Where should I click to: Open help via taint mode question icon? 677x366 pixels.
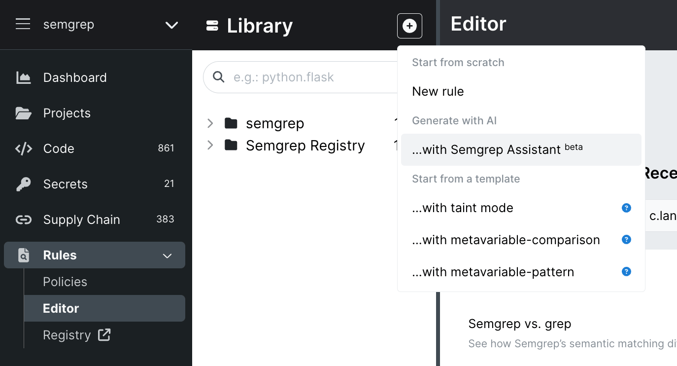pos(626,208)
